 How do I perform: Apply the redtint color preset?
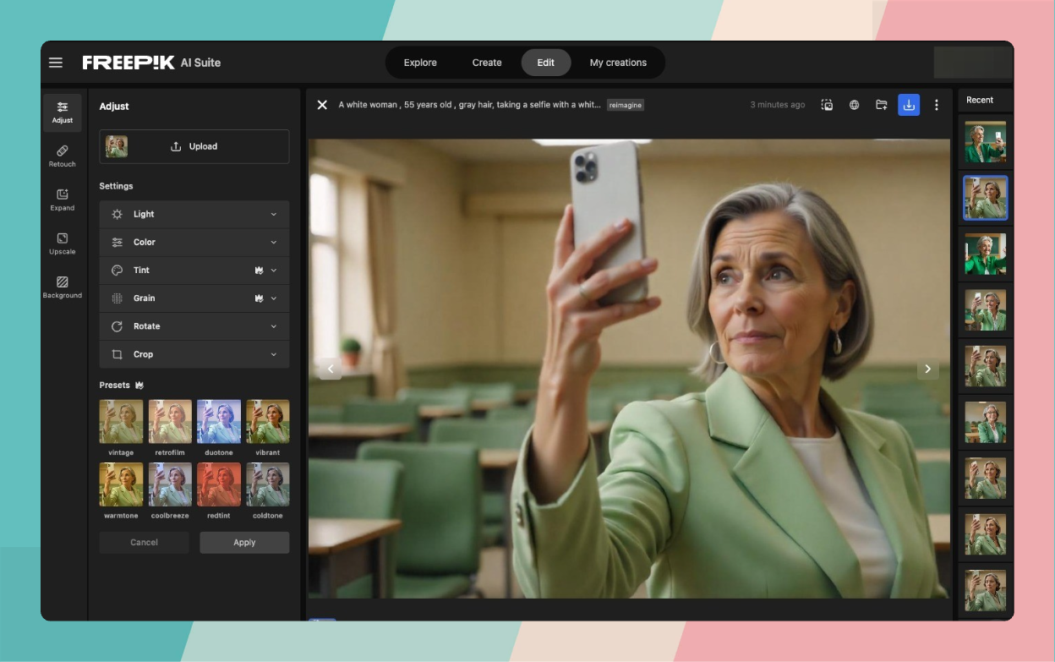click(218, 484)
